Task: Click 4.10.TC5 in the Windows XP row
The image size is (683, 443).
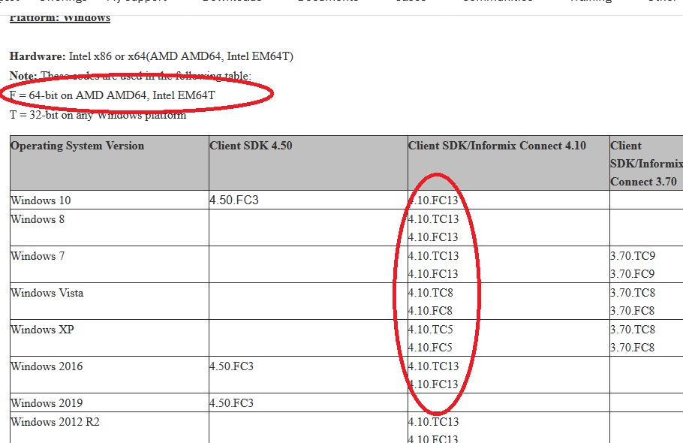Action: pyautogui.click(x=431, y=330)
